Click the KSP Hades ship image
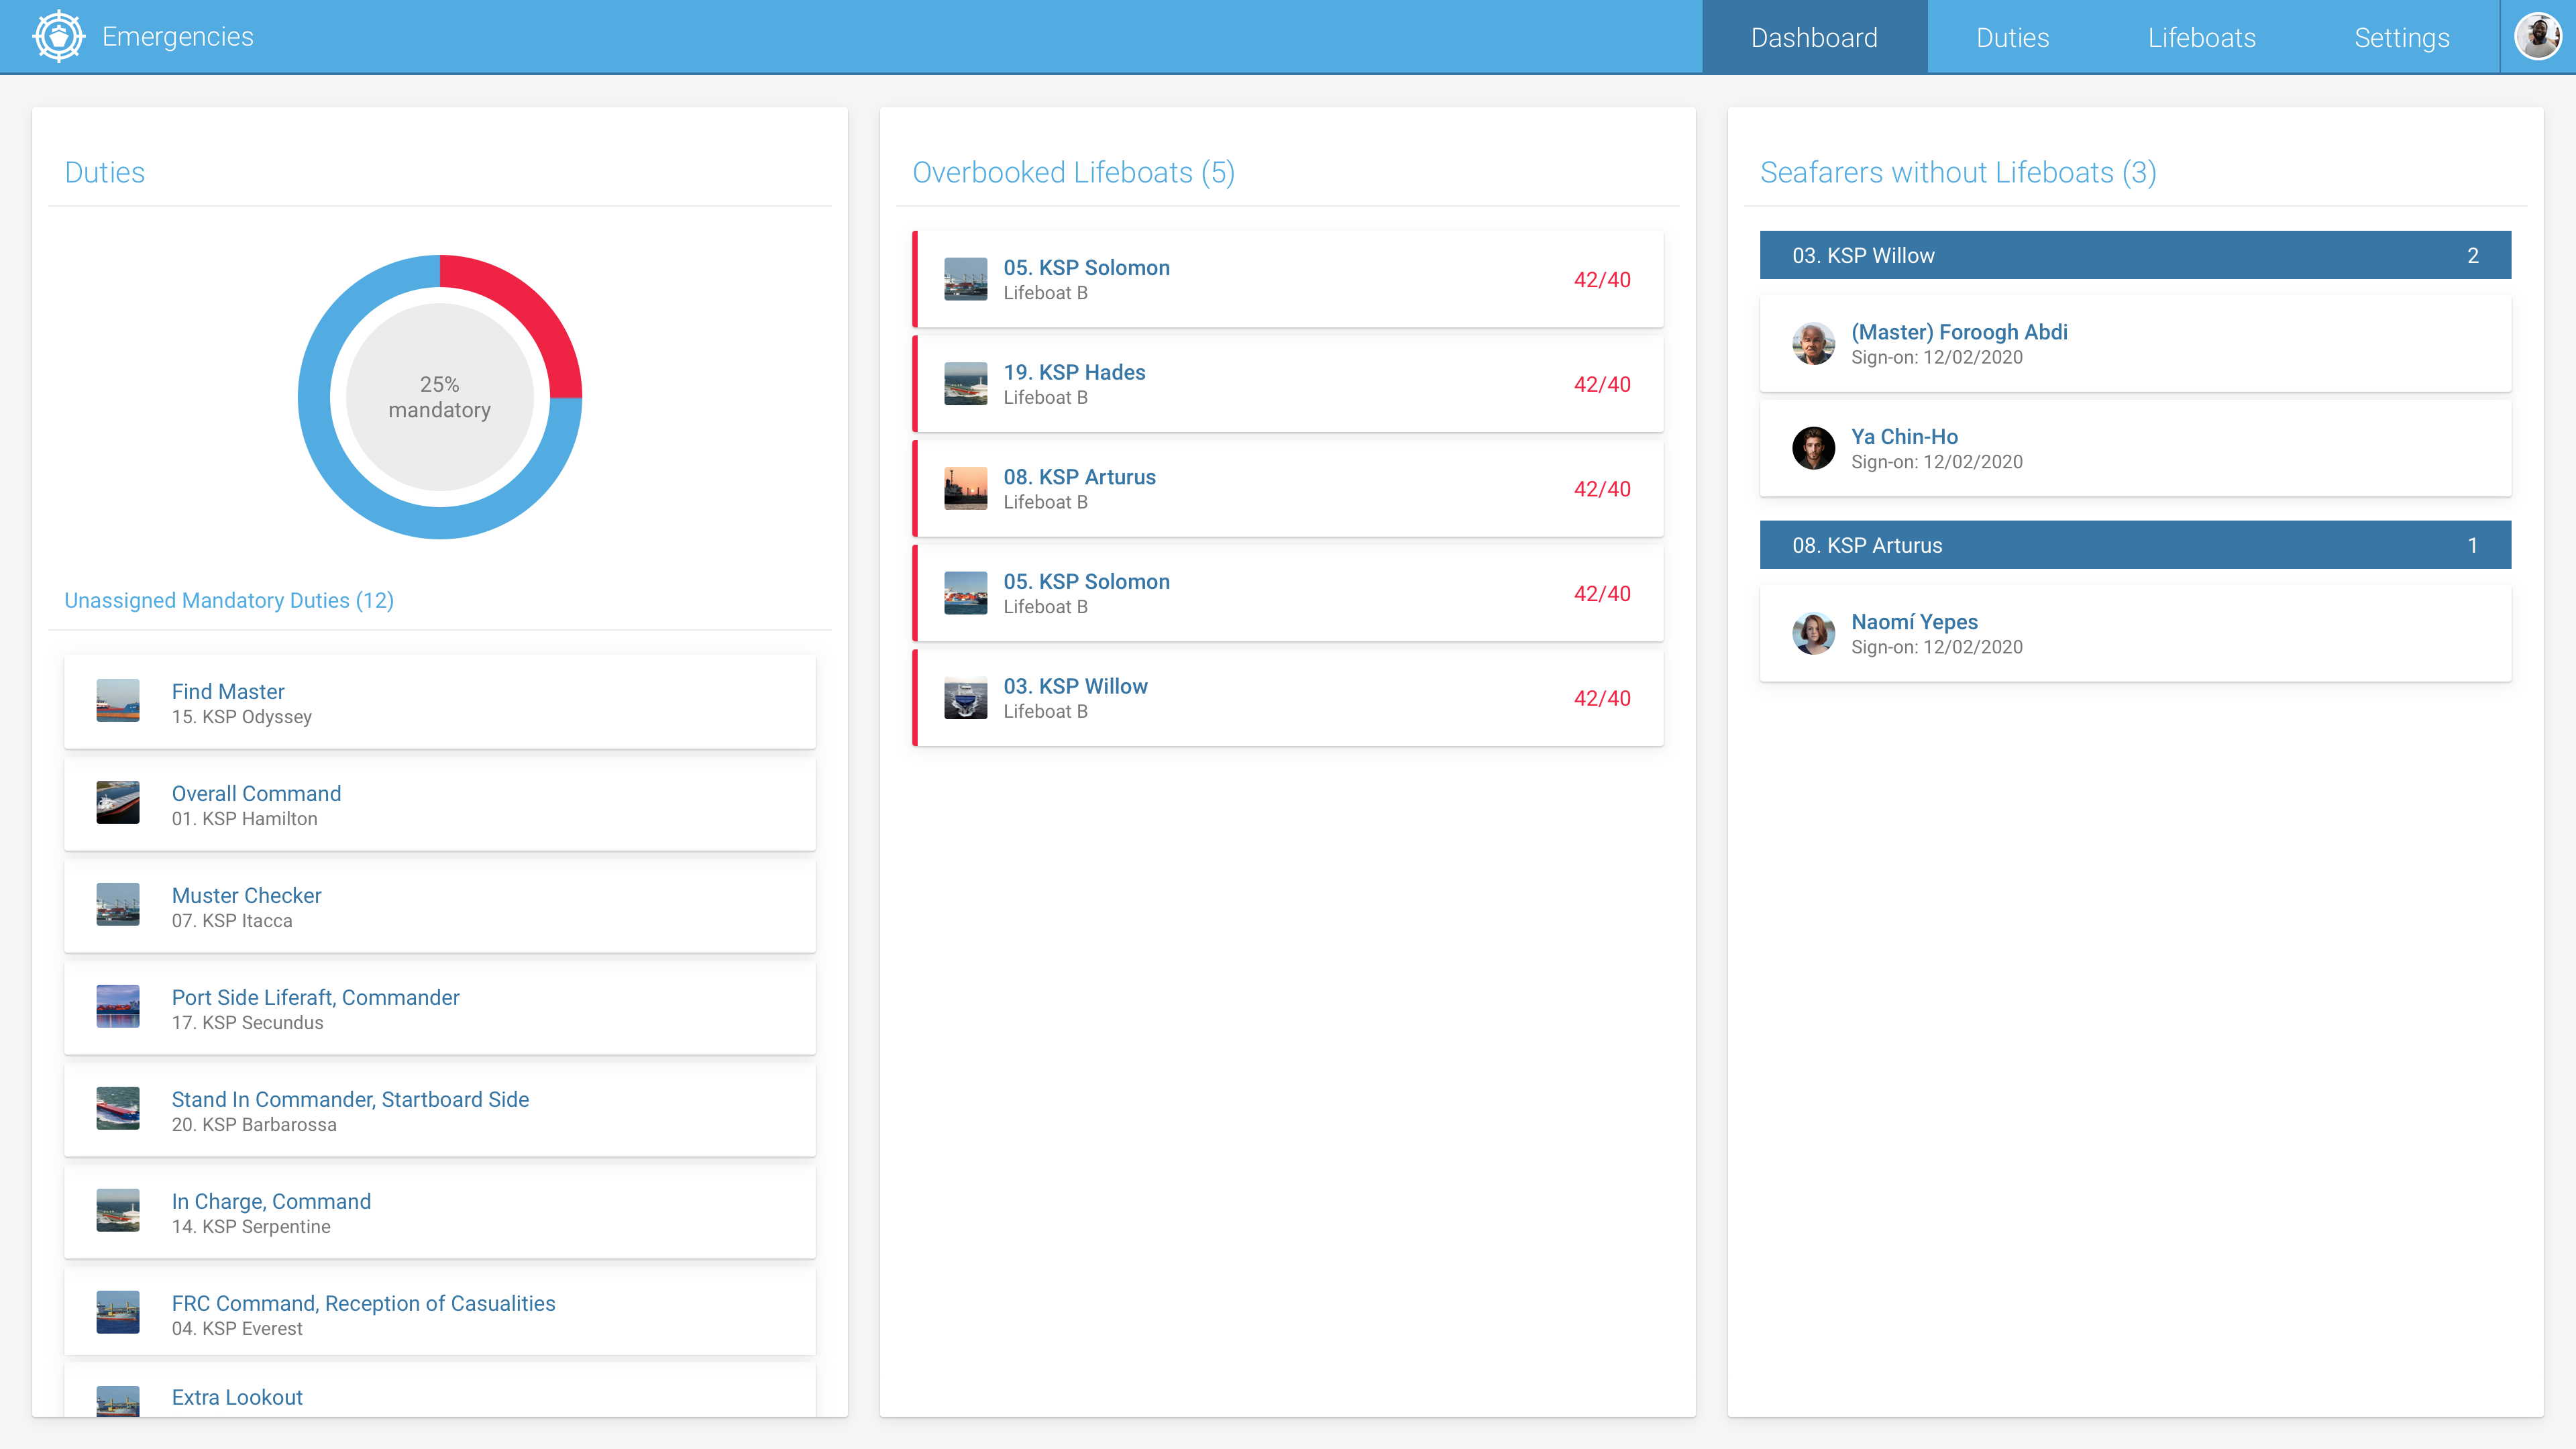2576x1449 pixels. click(965, 384)
